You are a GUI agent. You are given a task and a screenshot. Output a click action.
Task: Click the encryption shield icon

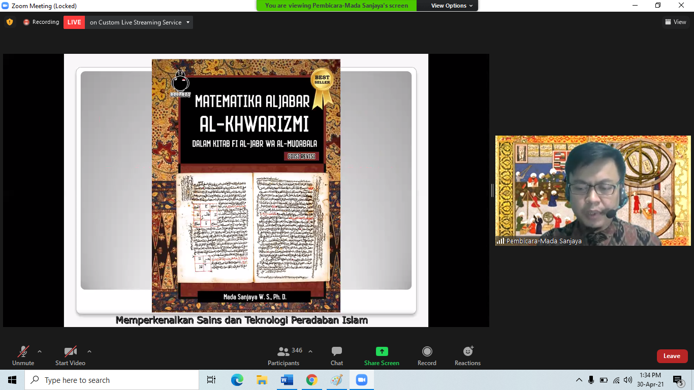point(10,22)
